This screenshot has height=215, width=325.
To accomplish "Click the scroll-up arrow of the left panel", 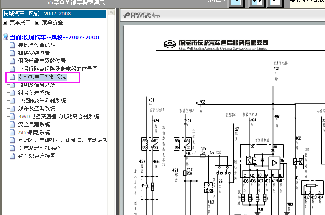I will (x=111, y=13).
